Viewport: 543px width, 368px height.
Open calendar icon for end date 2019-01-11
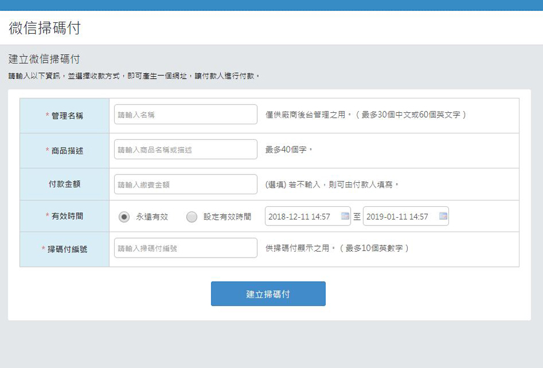pos(443,216)
